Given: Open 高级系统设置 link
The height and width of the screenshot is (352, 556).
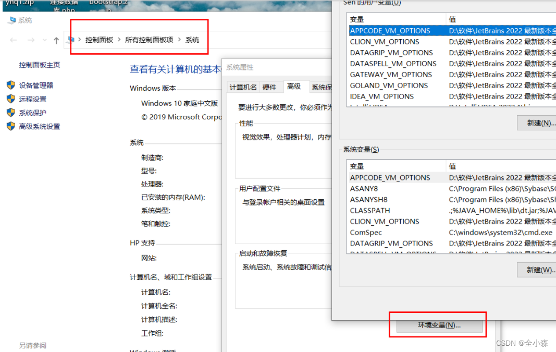Looking at the screenshot, I should point(40,126).
